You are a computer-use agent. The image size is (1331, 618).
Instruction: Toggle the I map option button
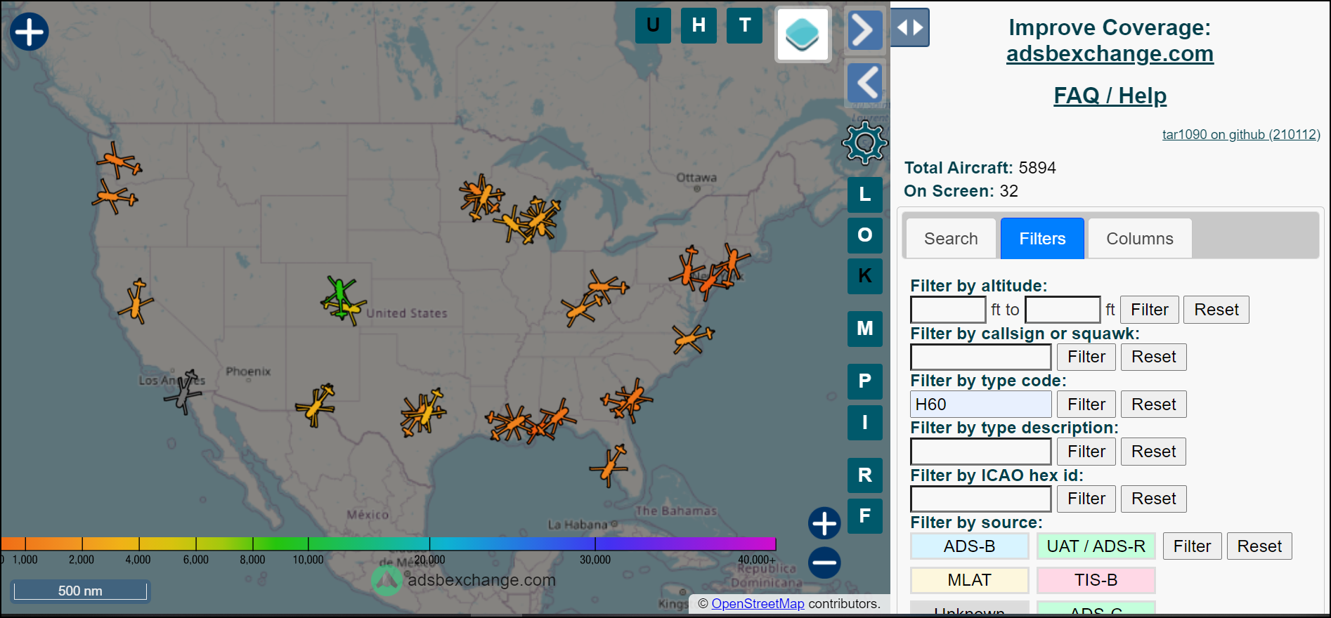865,422
